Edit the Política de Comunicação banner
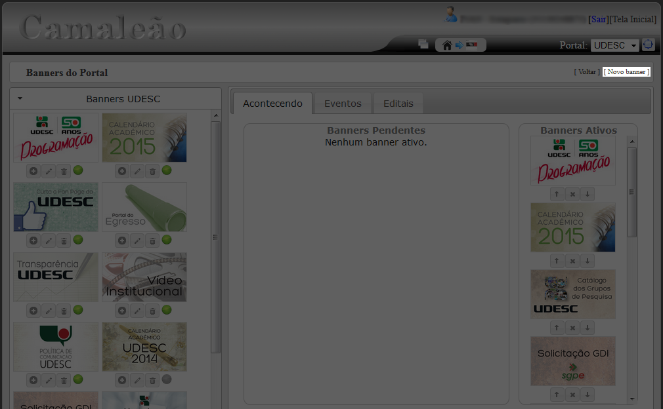663x409 pixels. tap(49, 380)
